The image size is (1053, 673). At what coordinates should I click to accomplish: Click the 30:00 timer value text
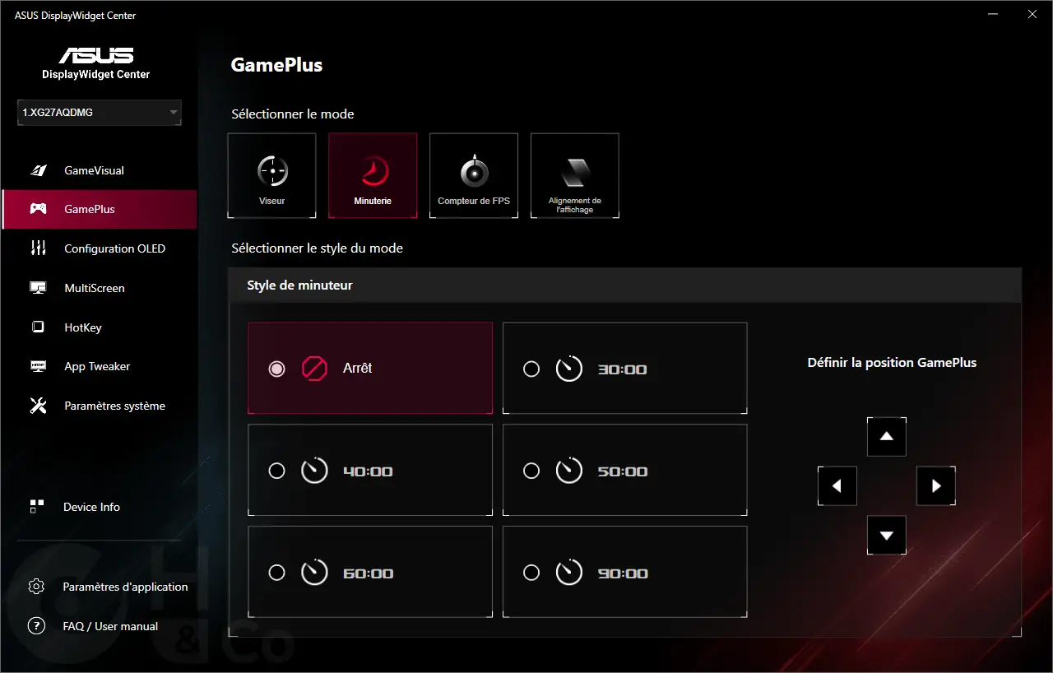(x=622, y=369)
